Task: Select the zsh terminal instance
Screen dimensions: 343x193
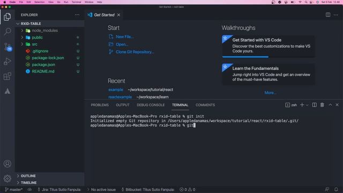Action: [291, 105]
